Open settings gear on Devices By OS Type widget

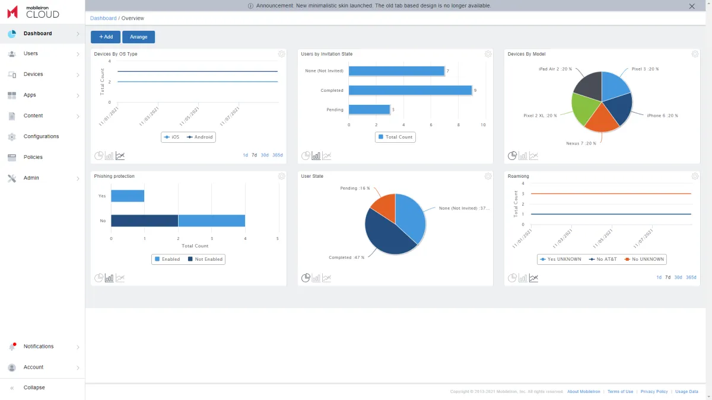[x=281, y=54]
